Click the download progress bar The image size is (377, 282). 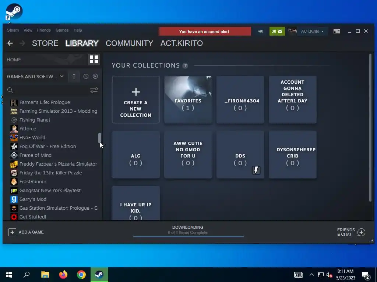click(x=188, y=237)
